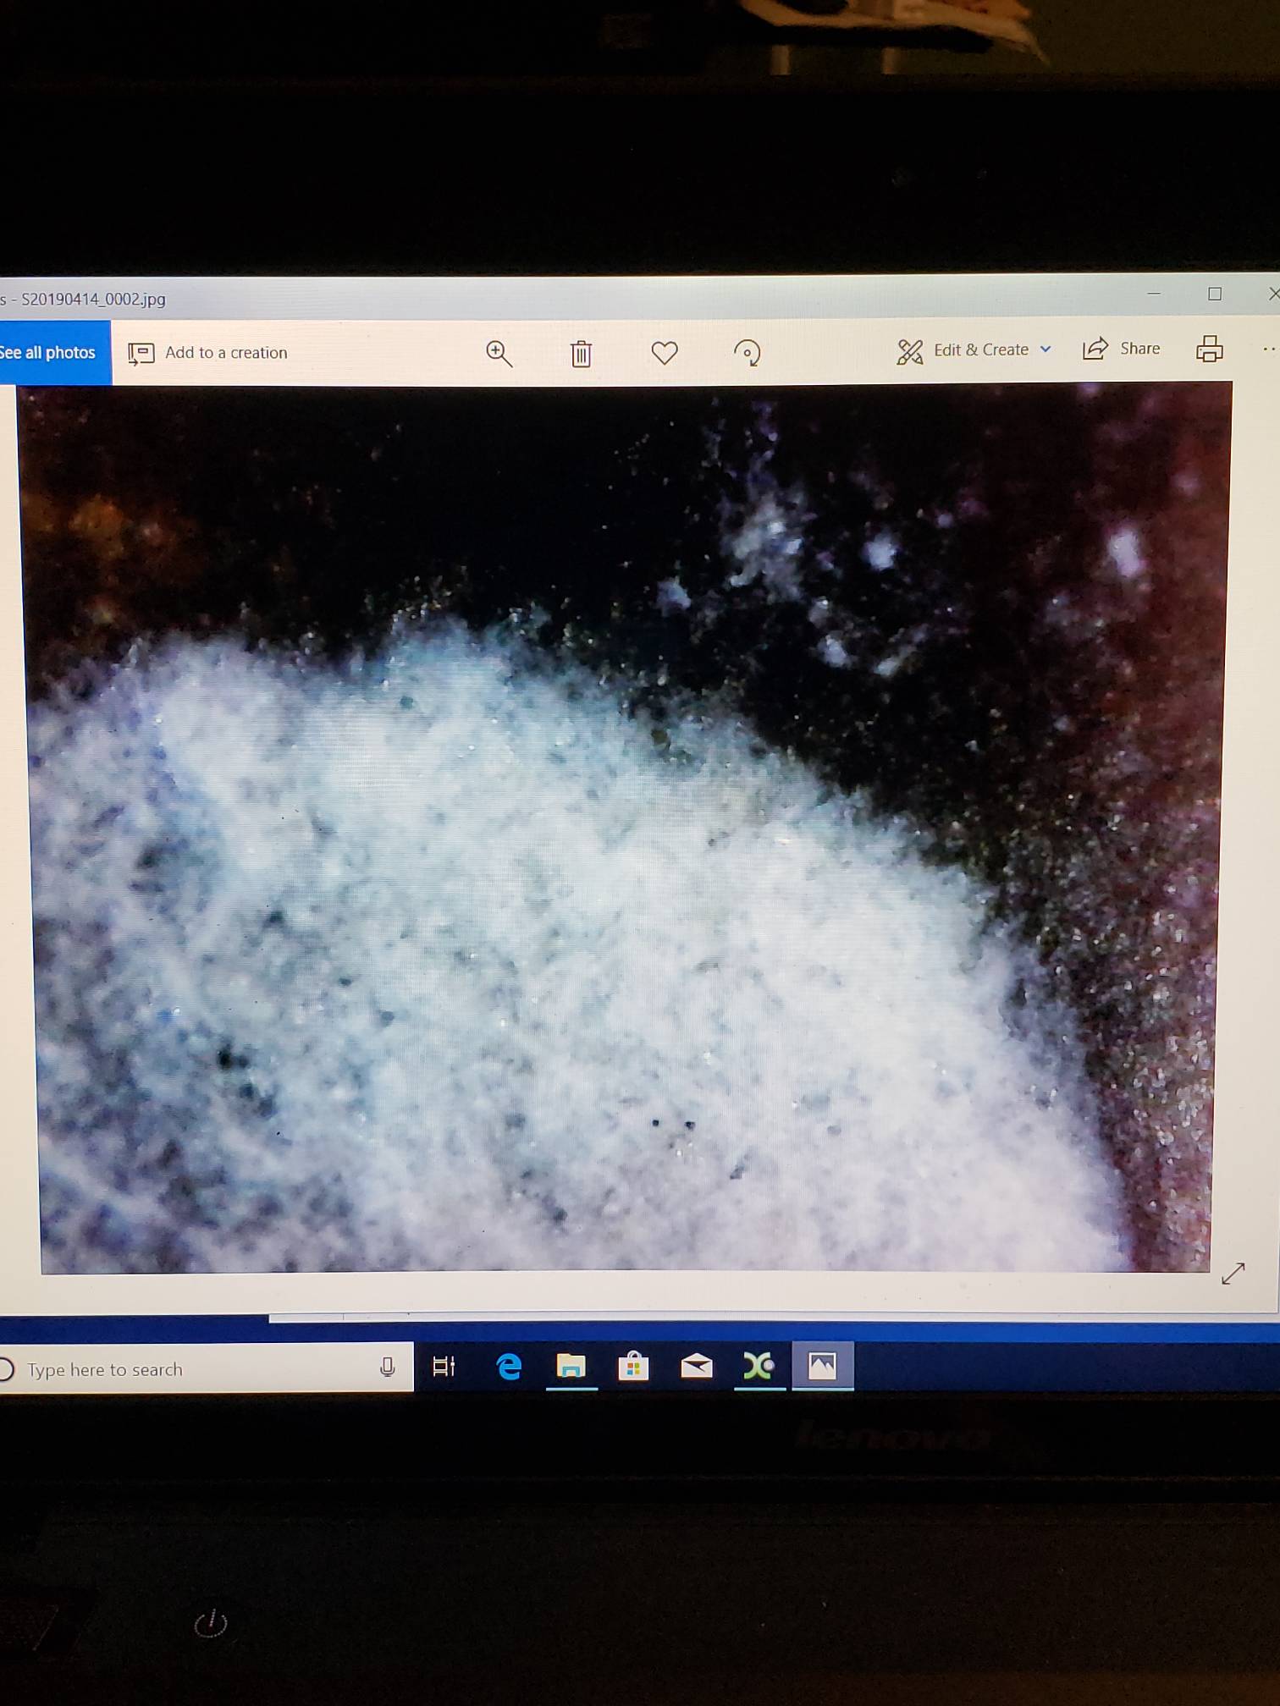
Task: Minimize the Photos window
Action: pyautogui.click(x=1153, y=294)
